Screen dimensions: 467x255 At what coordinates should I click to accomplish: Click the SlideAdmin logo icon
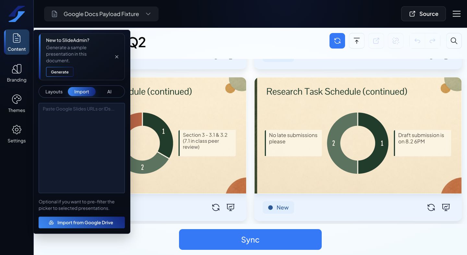(17, 14)
